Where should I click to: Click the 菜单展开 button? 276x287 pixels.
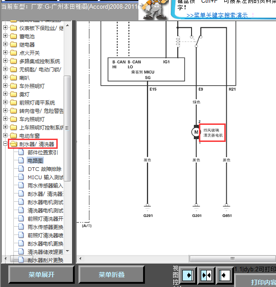pos(41,275)
